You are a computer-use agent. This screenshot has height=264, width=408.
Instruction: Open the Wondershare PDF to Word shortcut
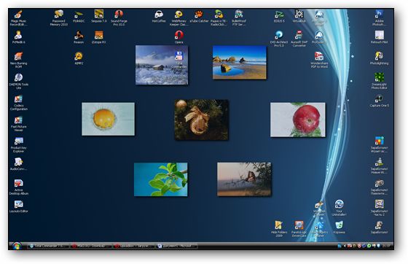319,60
